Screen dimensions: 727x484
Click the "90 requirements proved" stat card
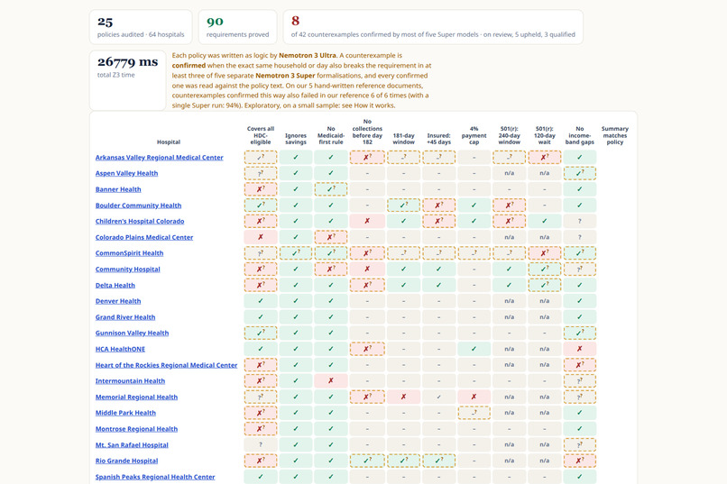[238, 27]
